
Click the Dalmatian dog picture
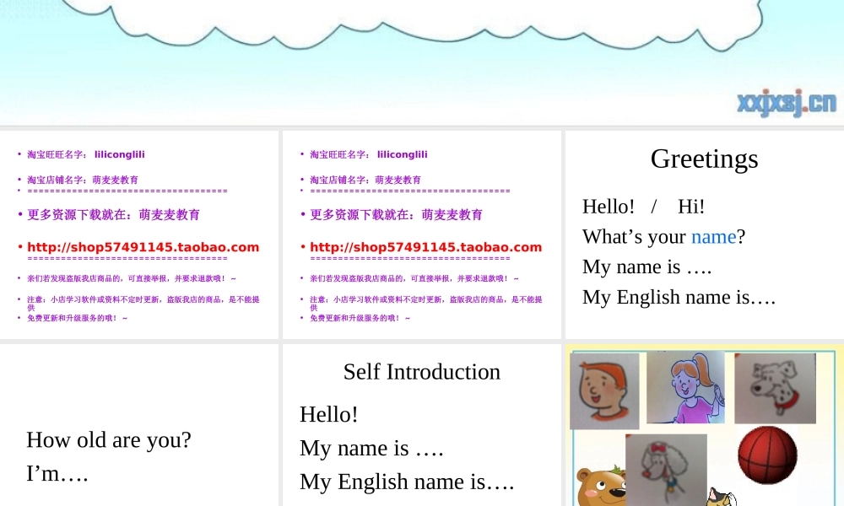point(774,387)
